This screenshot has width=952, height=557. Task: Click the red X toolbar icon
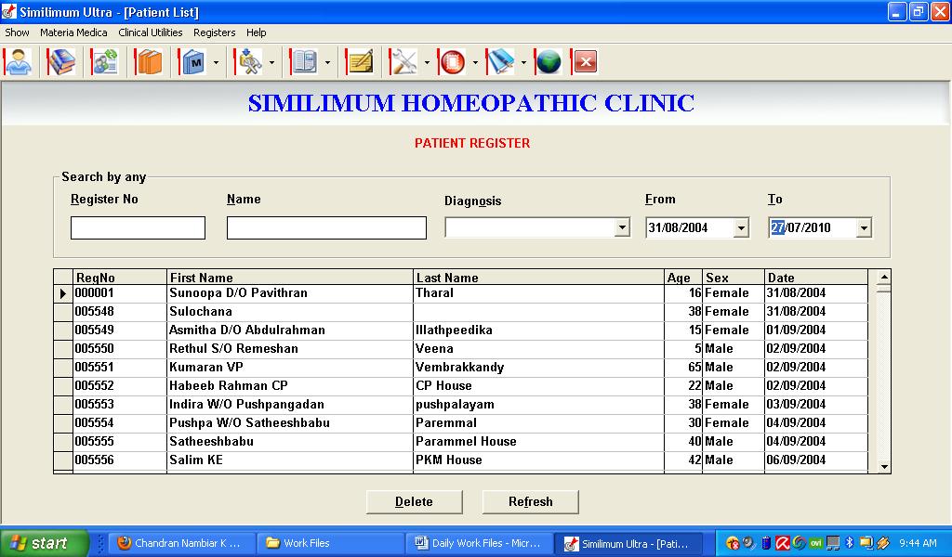point(585,62)
